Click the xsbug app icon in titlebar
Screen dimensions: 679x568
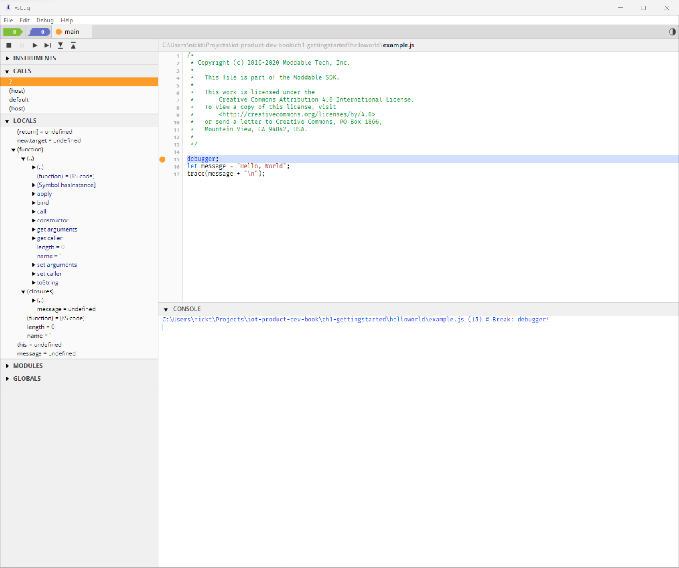point(8,7)
